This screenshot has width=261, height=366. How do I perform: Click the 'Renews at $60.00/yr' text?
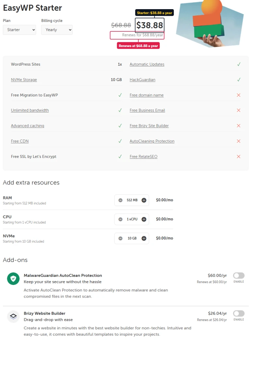[212, 282]
